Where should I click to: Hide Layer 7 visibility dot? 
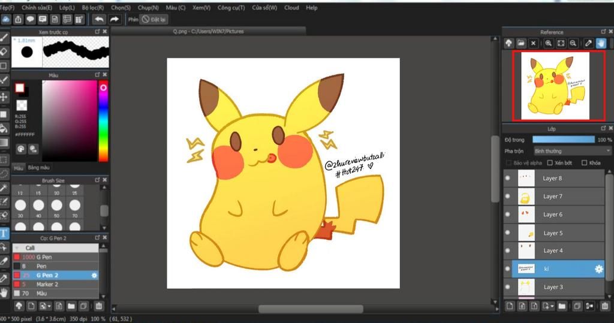[x=508, y=196]
